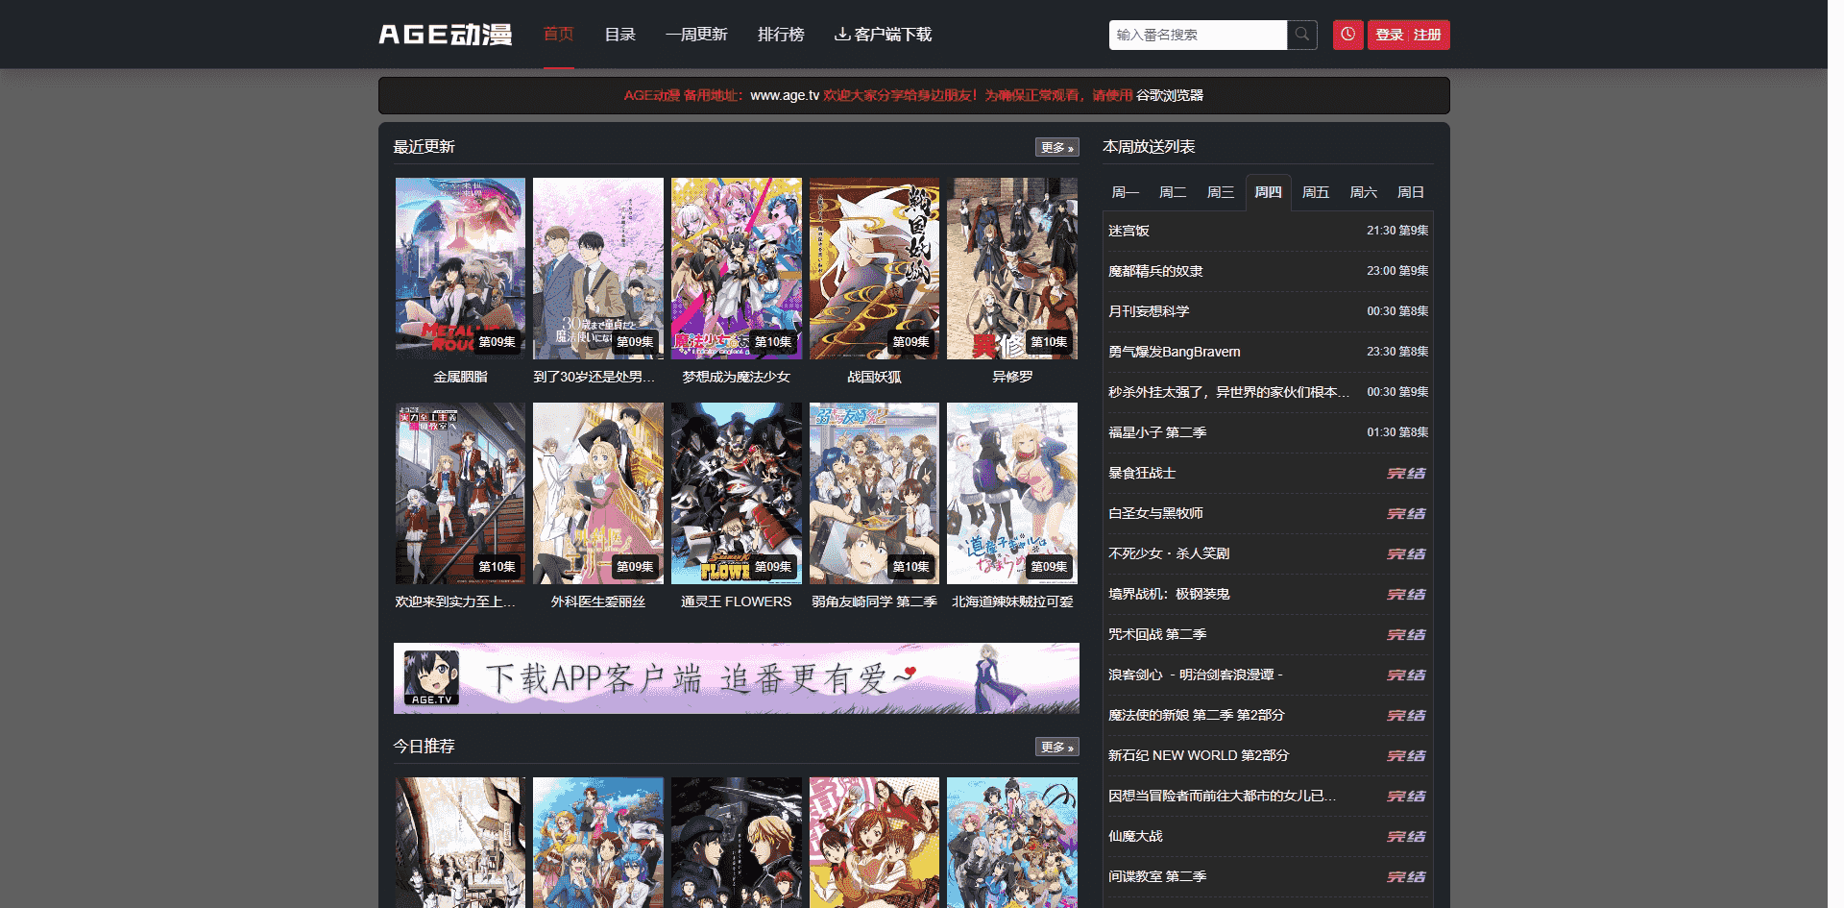Open 一周更新 weekly updates page
This screenshot has height=908, width=1844.
coord(696,35)
